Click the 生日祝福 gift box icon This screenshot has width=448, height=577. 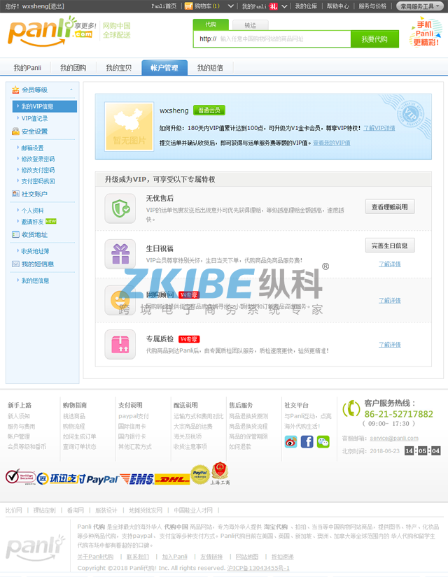(x=120, y=255)
